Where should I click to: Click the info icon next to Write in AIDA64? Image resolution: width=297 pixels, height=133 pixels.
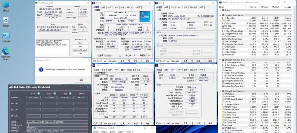pyautogui.click(x=55, y=93)
